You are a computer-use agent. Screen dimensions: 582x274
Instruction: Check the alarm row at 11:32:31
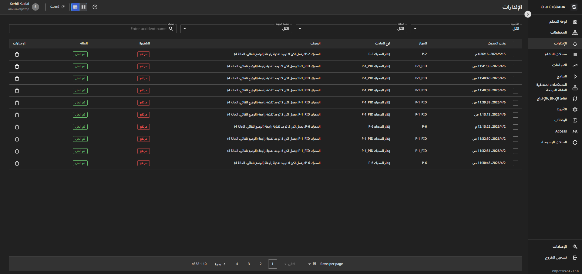(515, 151)
